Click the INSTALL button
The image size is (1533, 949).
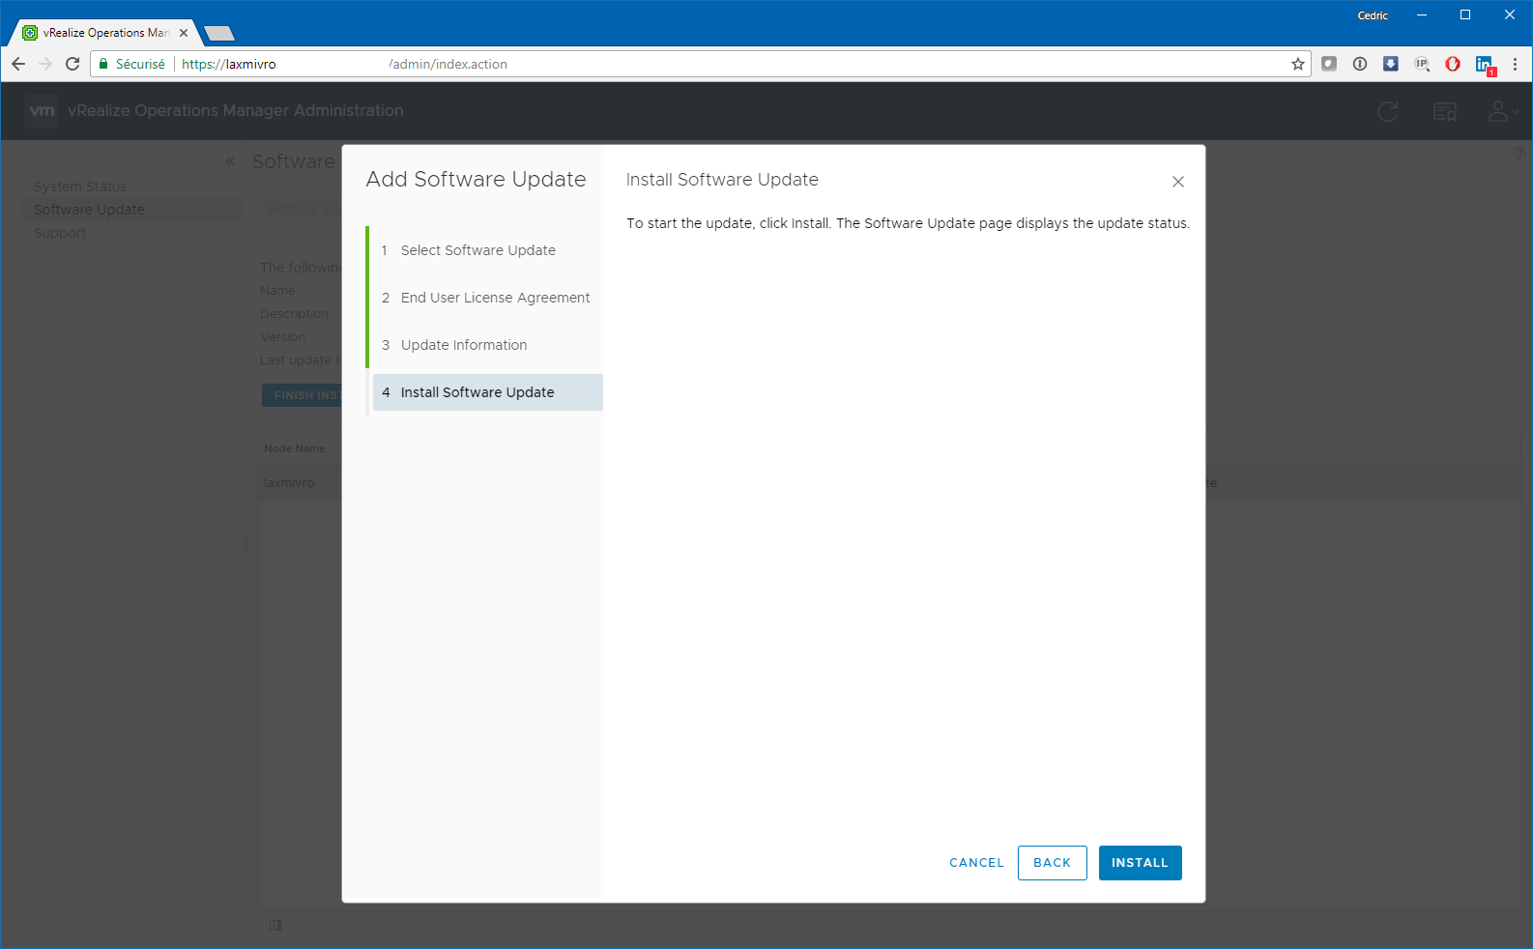(x=1140, y=863)
